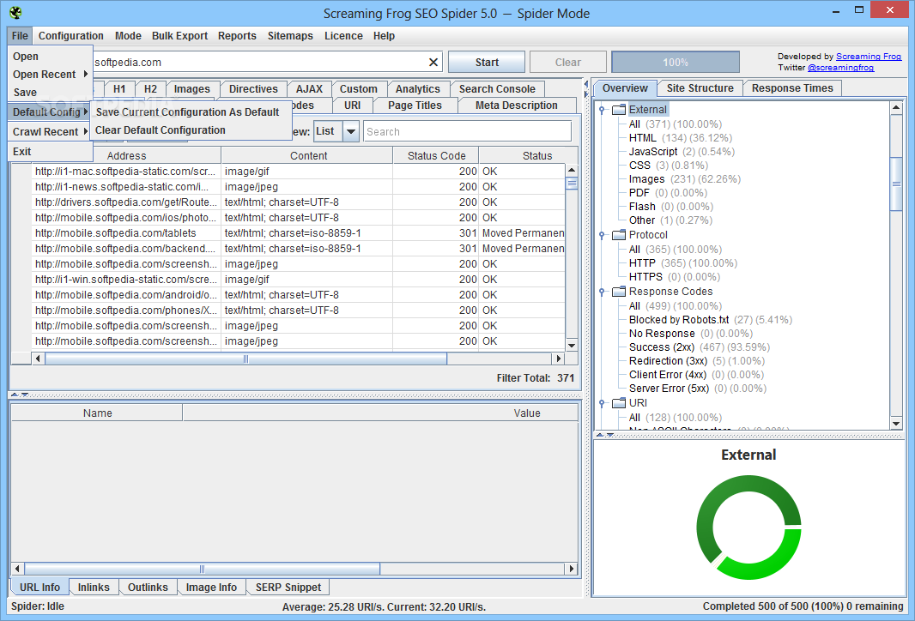Screen dimensions: 915x621
Task: Switch to the Analytics tab
Action: tap(418, 89)
